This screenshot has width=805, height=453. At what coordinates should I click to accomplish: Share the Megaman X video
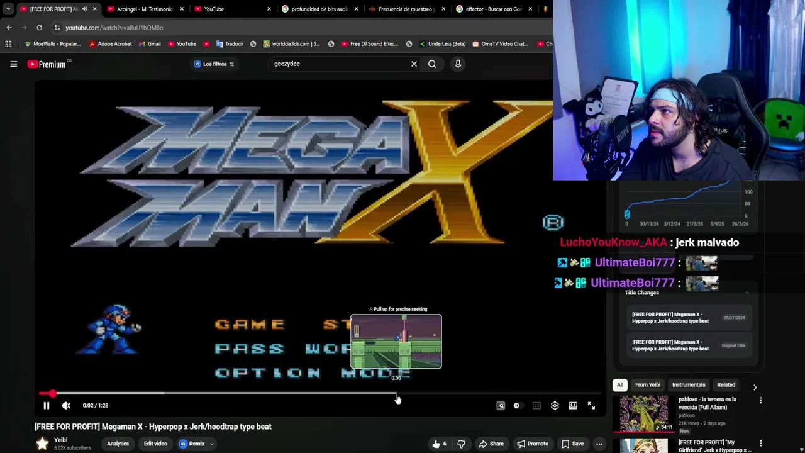pyautogui.click(x=491, y=444)
